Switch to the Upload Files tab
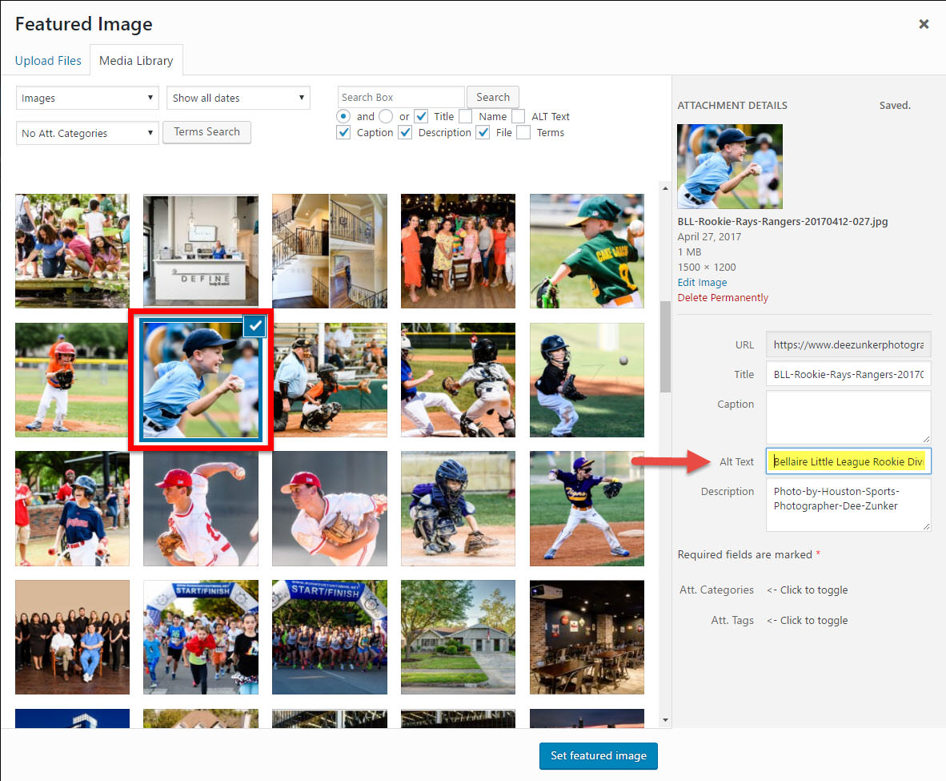The width and height of the screenshot is (946, 781). pyautogui.click(x=48, y=60)
